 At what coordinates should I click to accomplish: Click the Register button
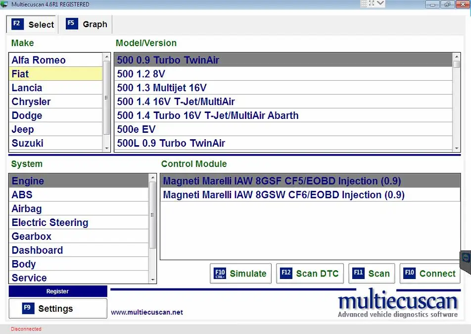coord(58,291)
